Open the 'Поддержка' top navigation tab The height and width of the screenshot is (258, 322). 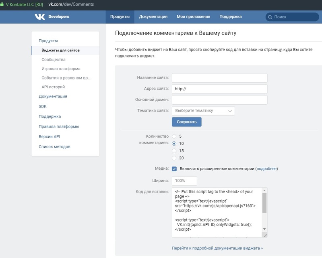[x=231, y=17]
